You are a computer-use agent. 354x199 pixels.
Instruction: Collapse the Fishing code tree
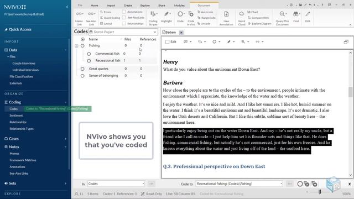point(76,46)
